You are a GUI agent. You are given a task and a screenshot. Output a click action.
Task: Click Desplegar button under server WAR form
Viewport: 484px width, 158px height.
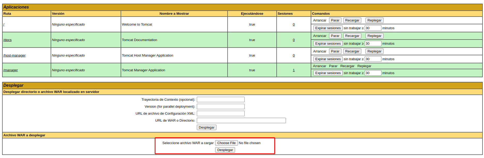207,128
